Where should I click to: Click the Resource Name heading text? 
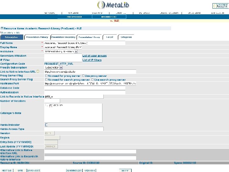pos(43,28)
